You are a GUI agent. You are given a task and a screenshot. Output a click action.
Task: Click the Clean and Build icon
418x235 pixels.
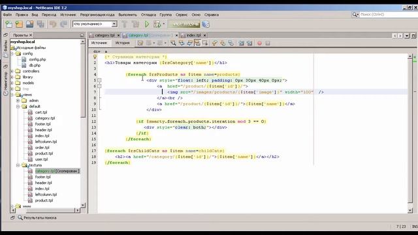135,24
